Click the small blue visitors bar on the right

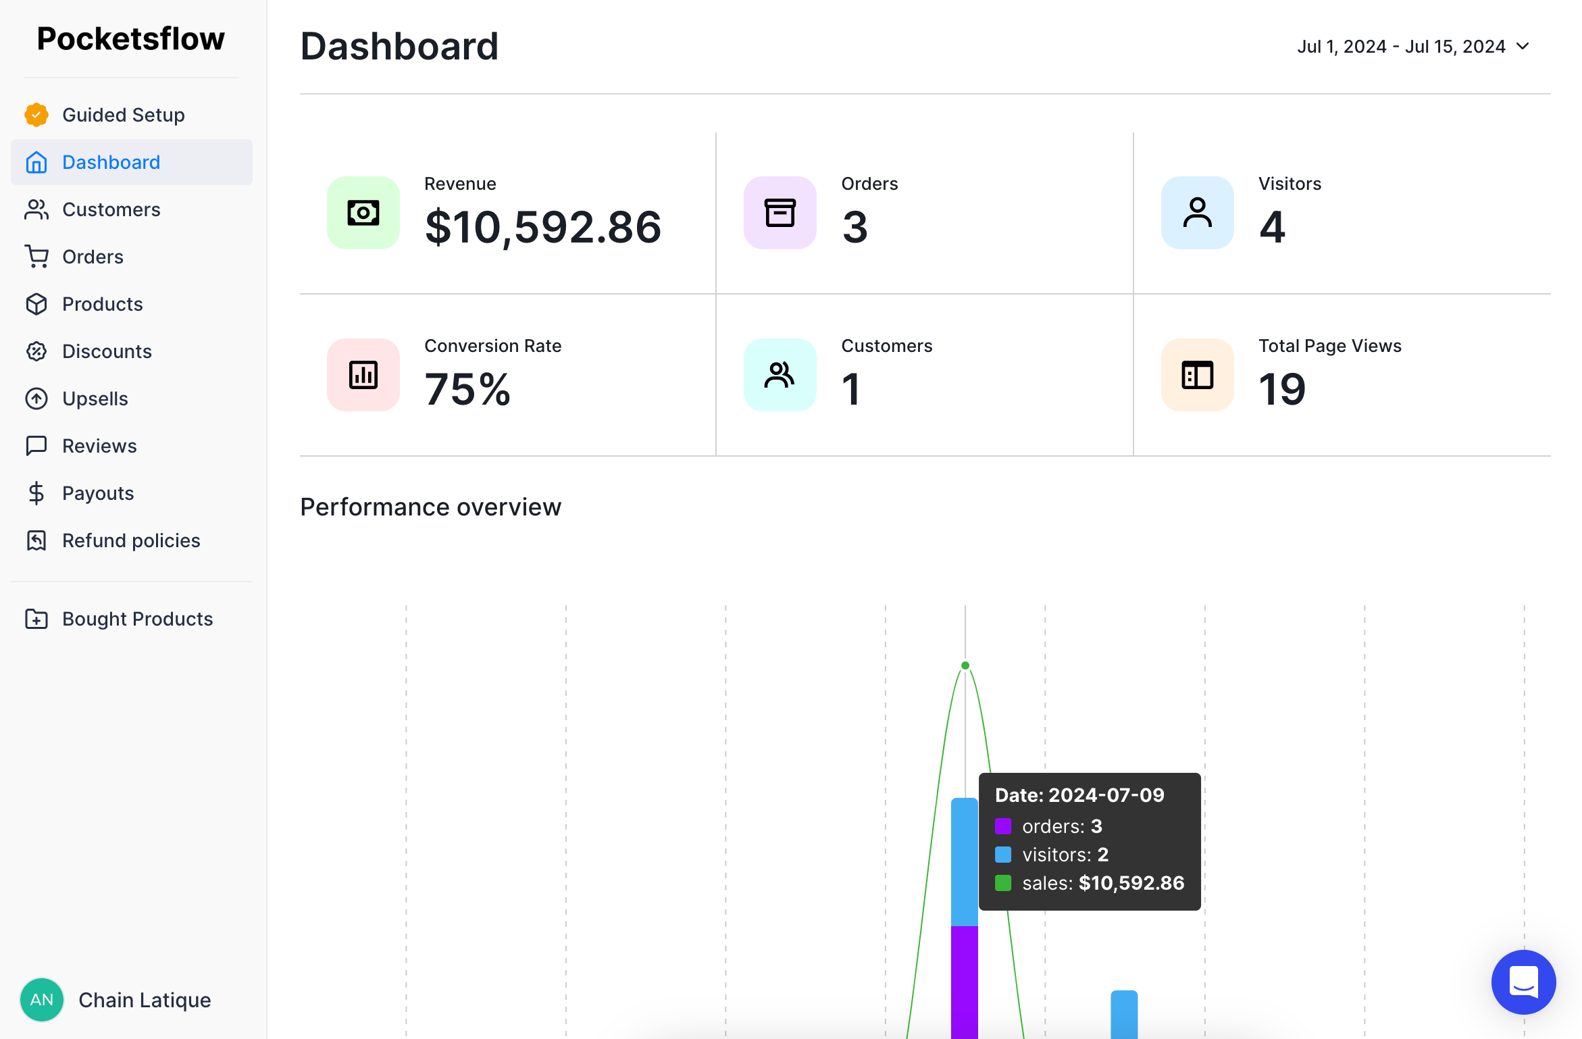coord(1124,1015)
